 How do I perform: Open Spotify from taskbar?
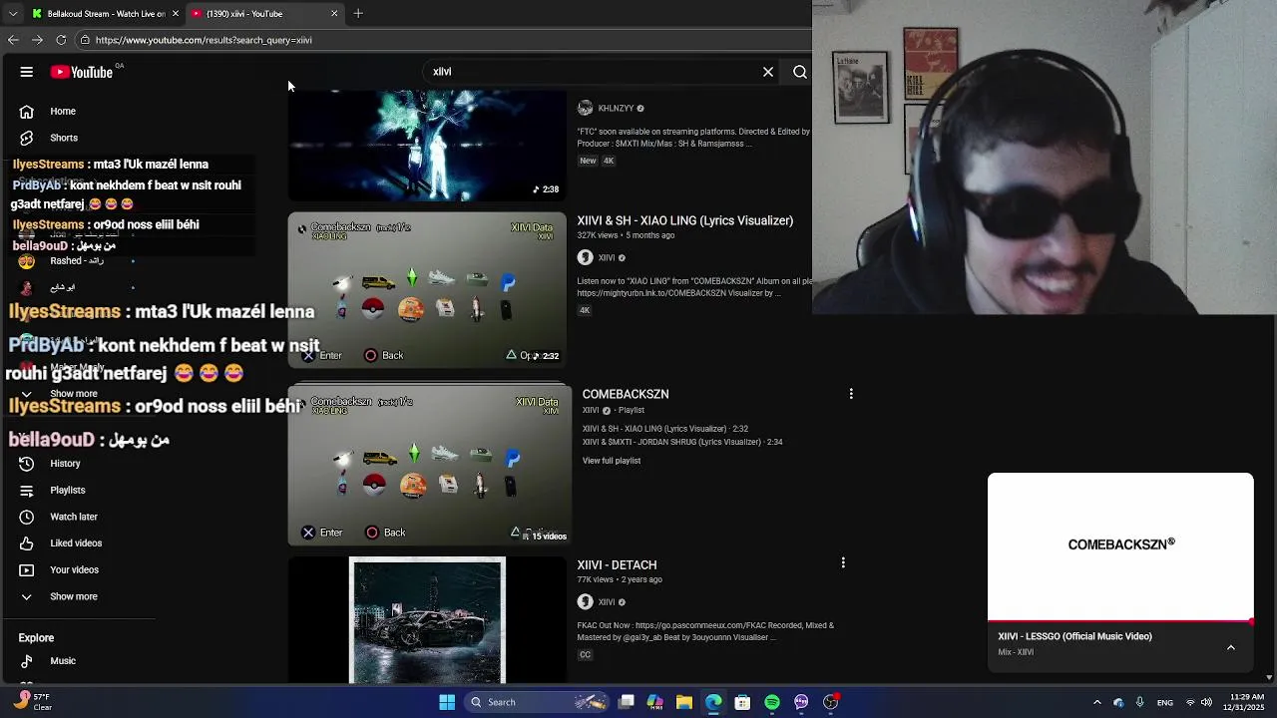pyautogui.click(x=772, y=702)
